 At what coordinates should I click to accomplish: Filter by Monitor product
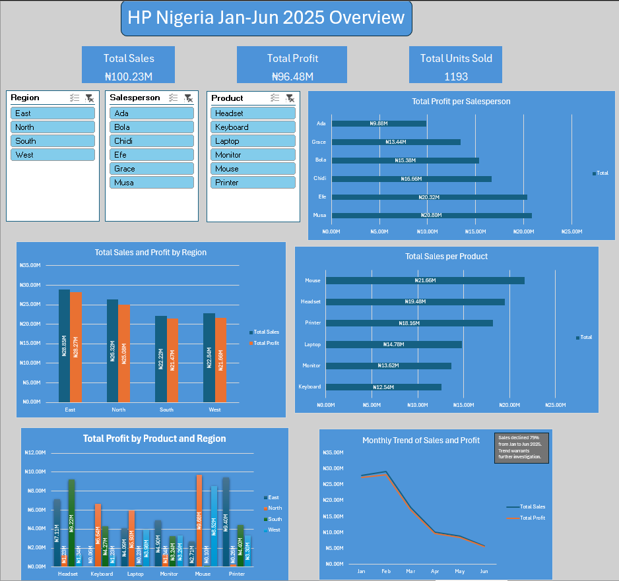click(253, 154)
